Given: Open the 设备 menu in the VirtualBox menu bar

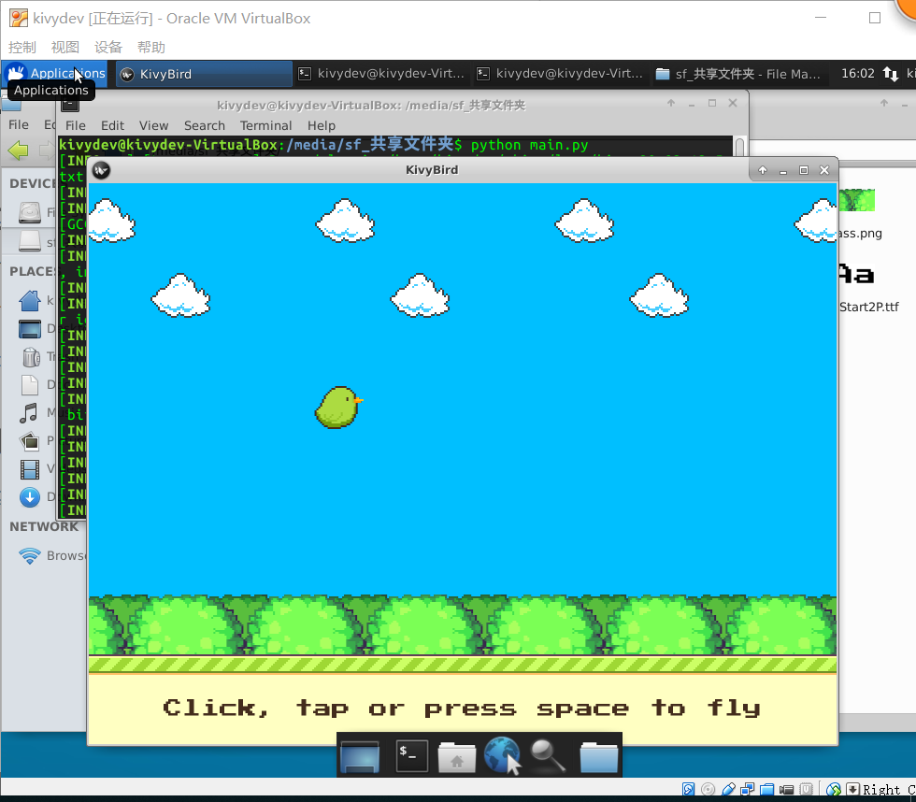Looking at the screenshot, I should (107, 47).
